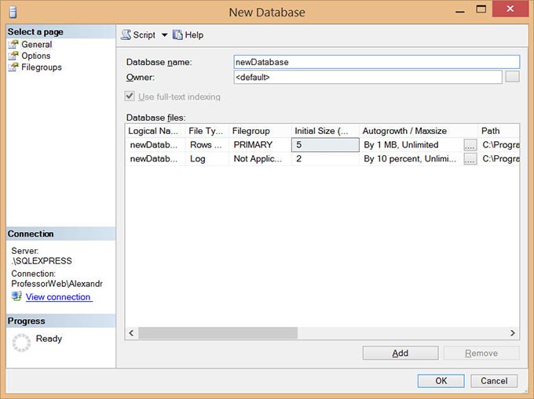Click the Options page icon
534x399 pixels.
[13, 56]
